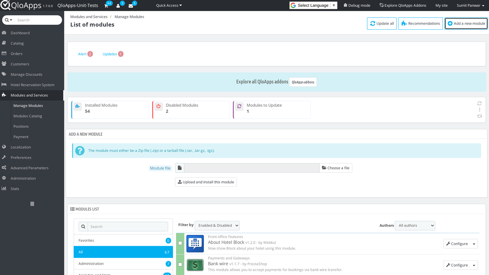Open the sidebar search type dropdown
The height and width of the screenshot is (275, 489).
(x=9, y=20)
